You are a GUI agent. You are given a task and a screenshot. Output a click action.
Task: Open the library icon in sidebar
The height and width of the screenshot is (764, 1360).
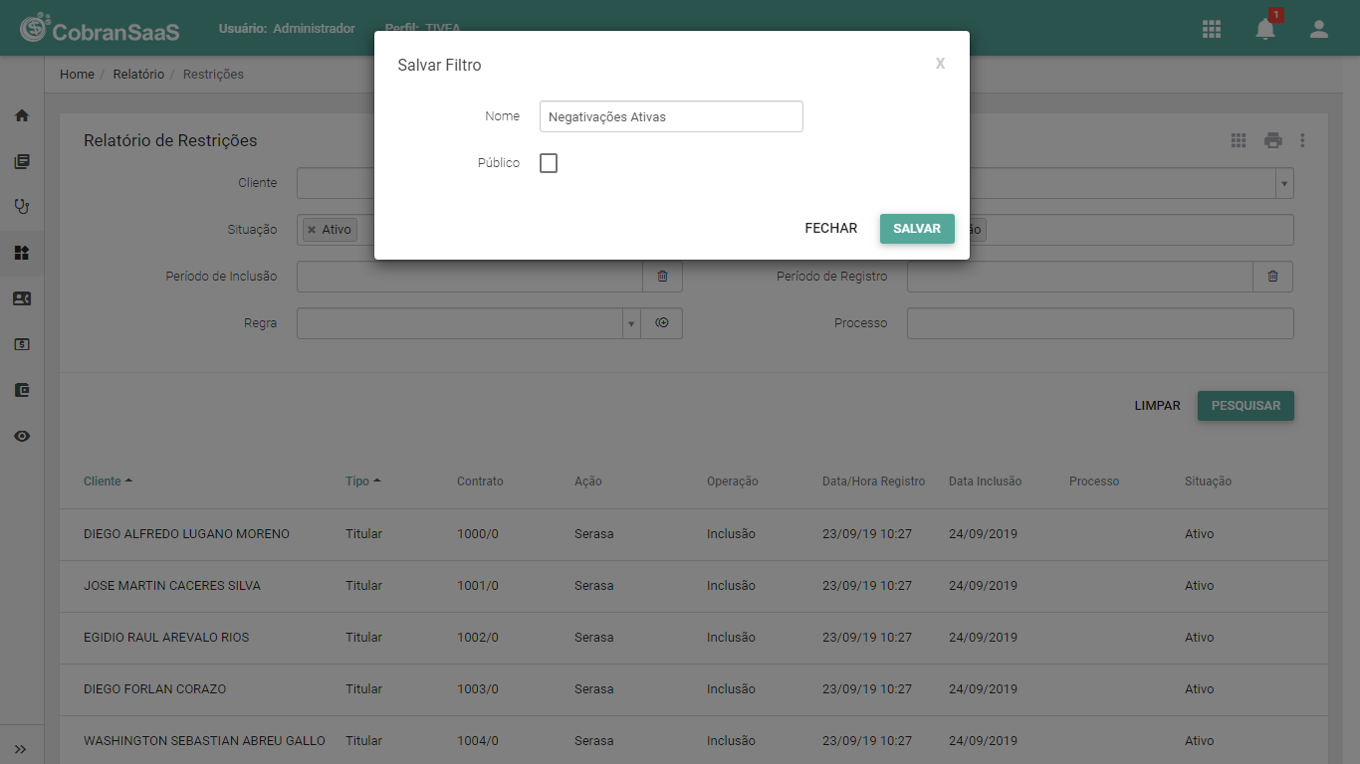click(x=22, y=161)
